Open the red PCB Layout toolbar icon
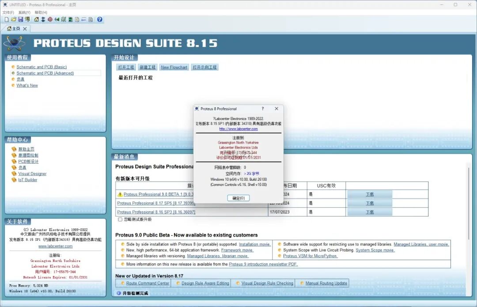 [x=50, y=19]
